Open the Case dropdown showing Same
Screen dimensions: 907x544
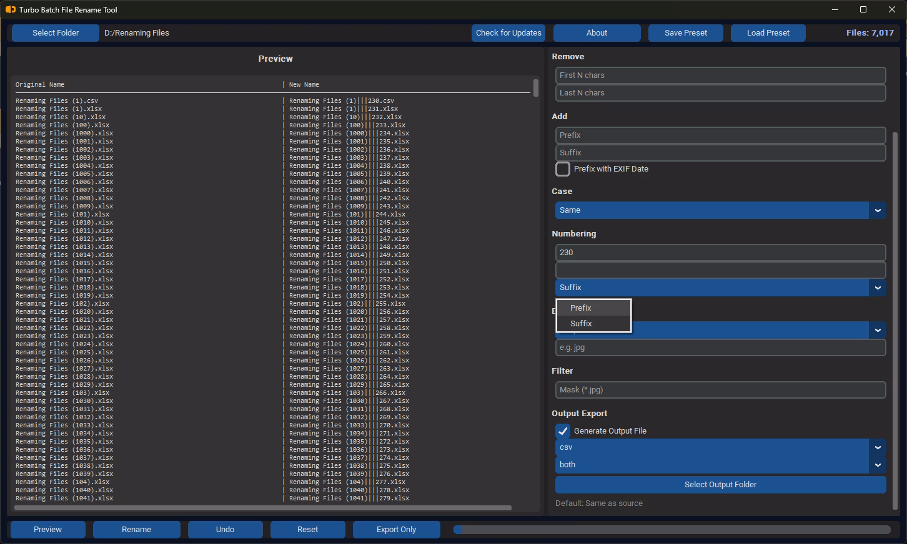[x=720, y=210]
